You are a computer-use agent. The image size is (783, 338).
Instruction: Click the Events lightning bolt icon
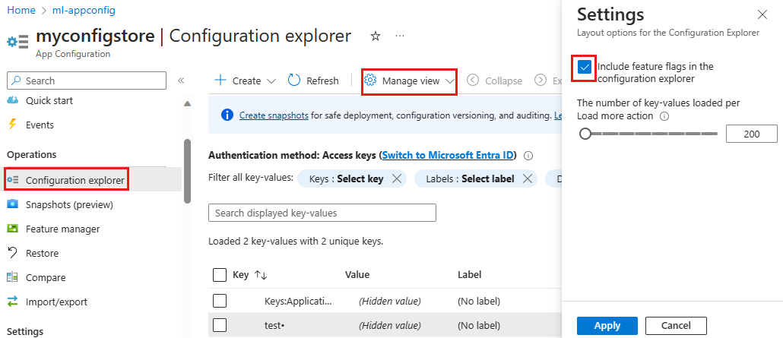point(12,125)
